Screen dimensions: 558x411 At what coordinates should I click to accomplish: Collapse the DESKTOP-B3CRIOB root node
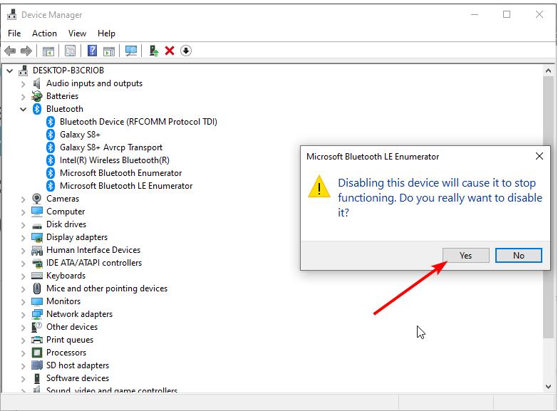(x=10, y=71)
